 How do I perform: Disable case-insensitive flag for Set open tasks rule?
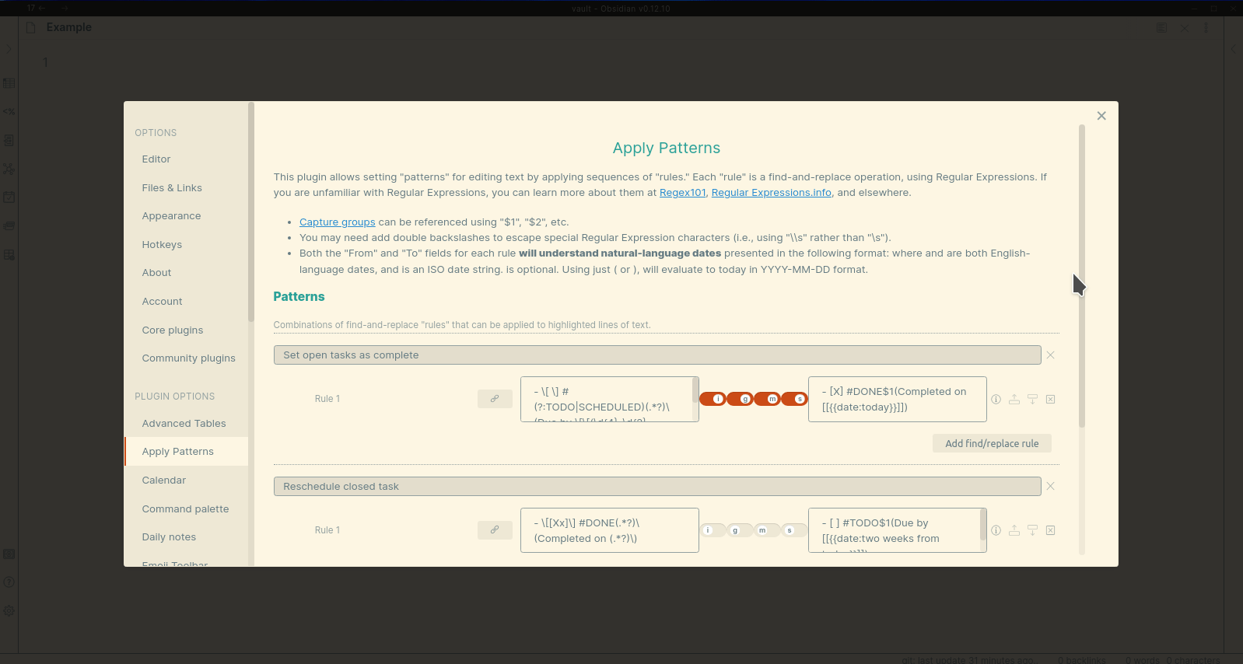tap(713, 399)
